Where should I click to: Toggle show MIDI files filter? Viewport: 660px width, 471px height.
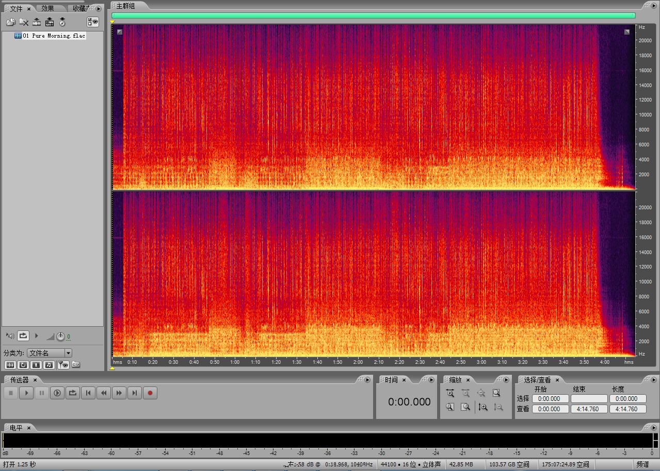49,365
